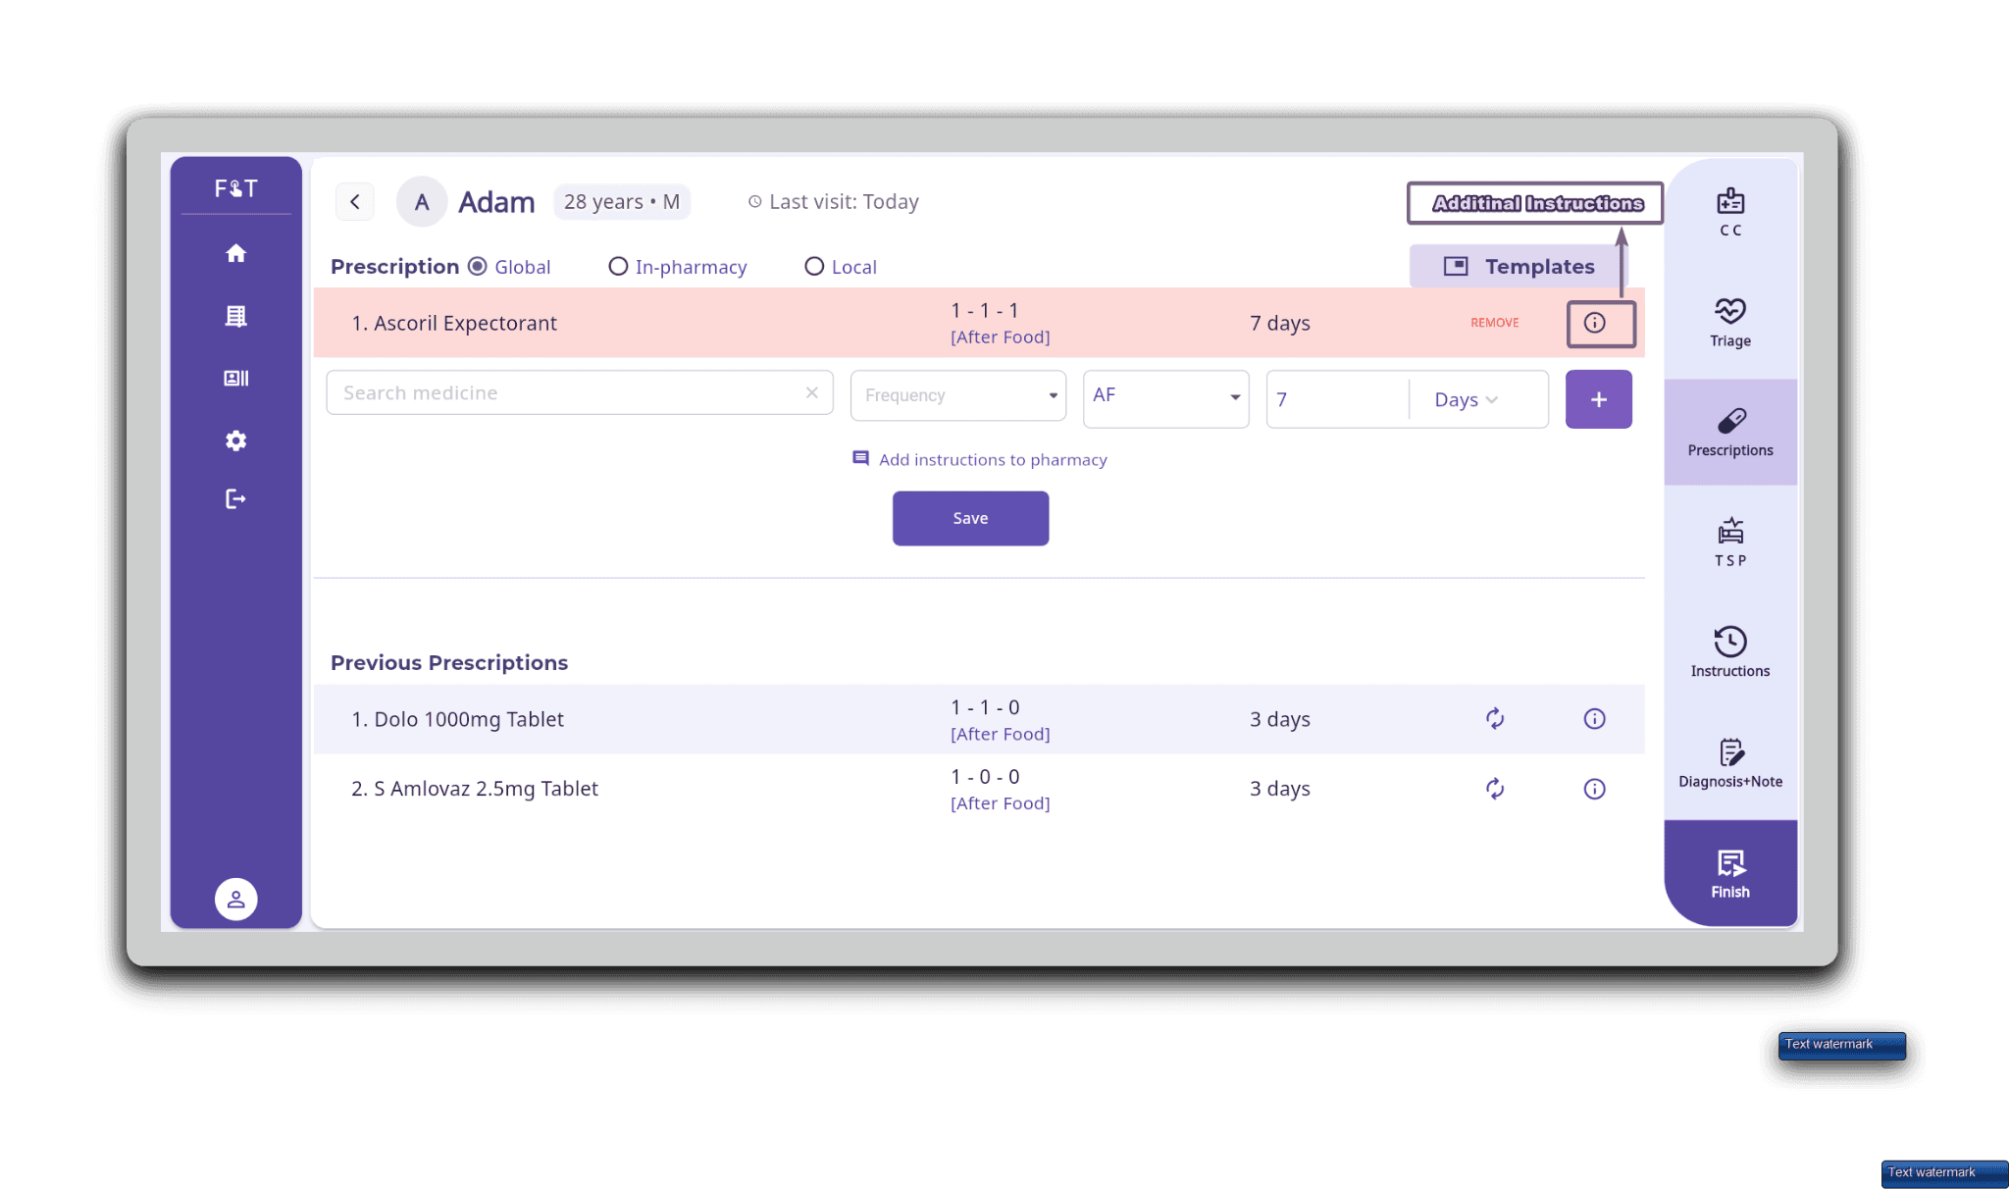Open the building icon in left sidebar
The width and height of the screenshot is (2009, 1189).
(235, 316)
